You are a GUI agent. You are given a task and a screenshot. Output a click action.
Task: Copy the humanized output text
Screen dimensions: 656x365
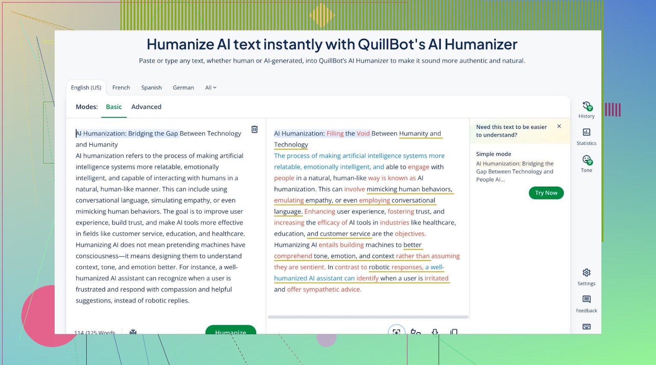click(454, 331)
